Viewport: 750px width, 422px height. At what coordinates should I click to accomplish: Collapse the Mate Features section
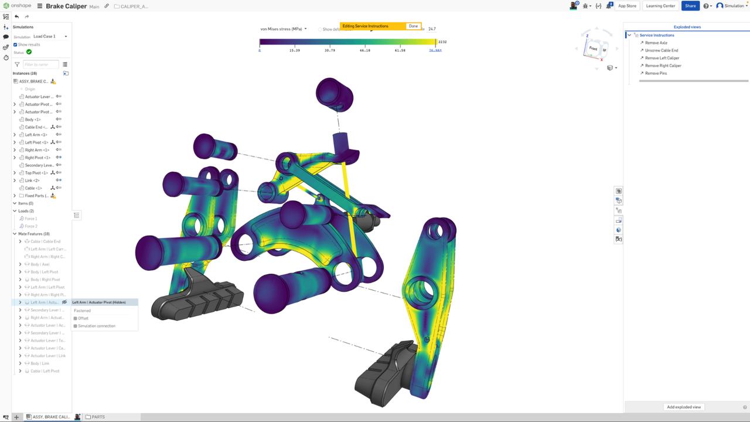pyautogui.click(x=15, y=234)
